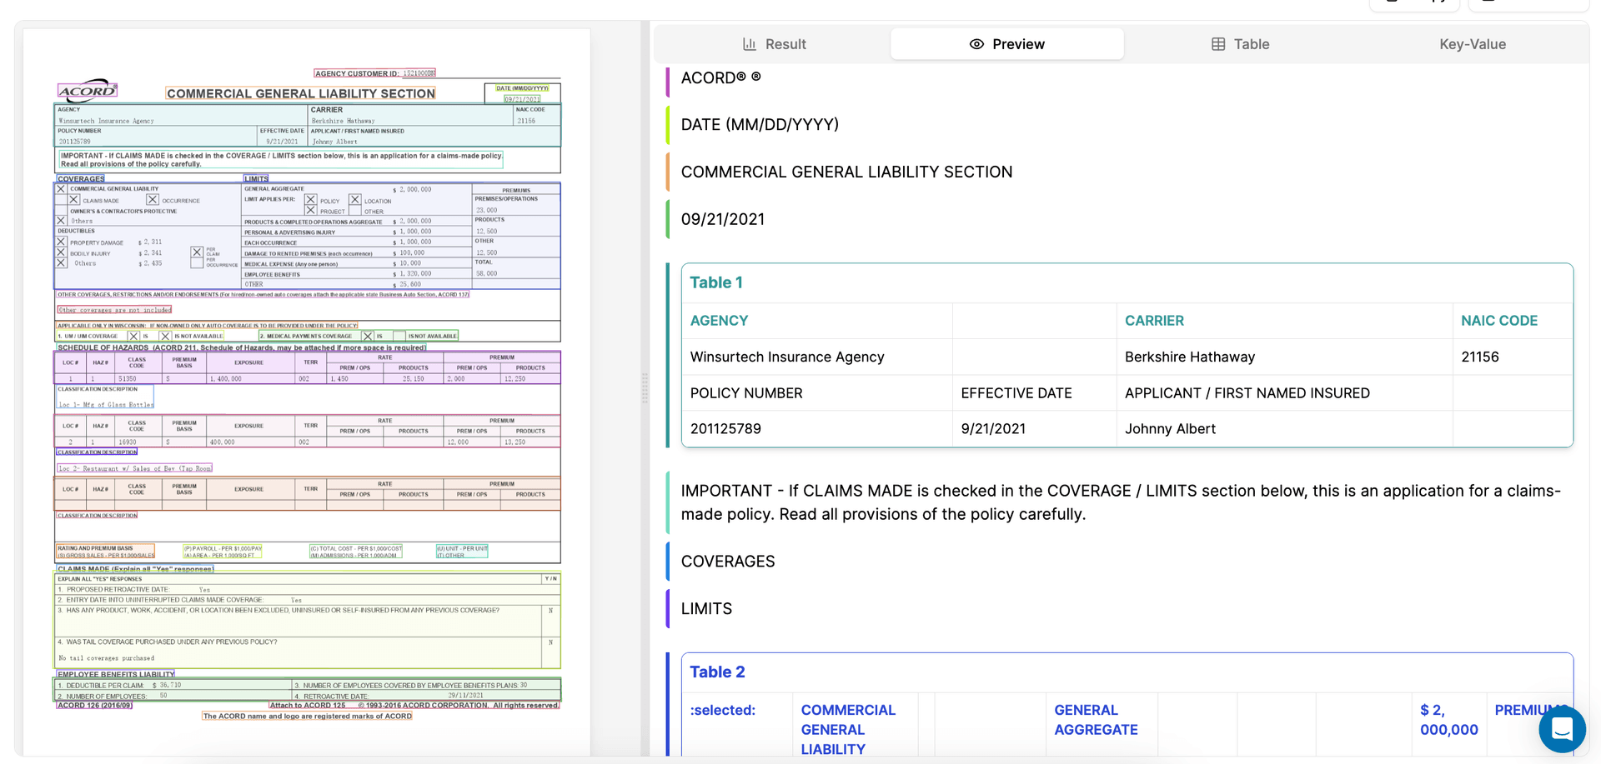This screenshot has width=1601, height=764.
Task: Click the 'Table 2' heading
Action: (717, 672)
